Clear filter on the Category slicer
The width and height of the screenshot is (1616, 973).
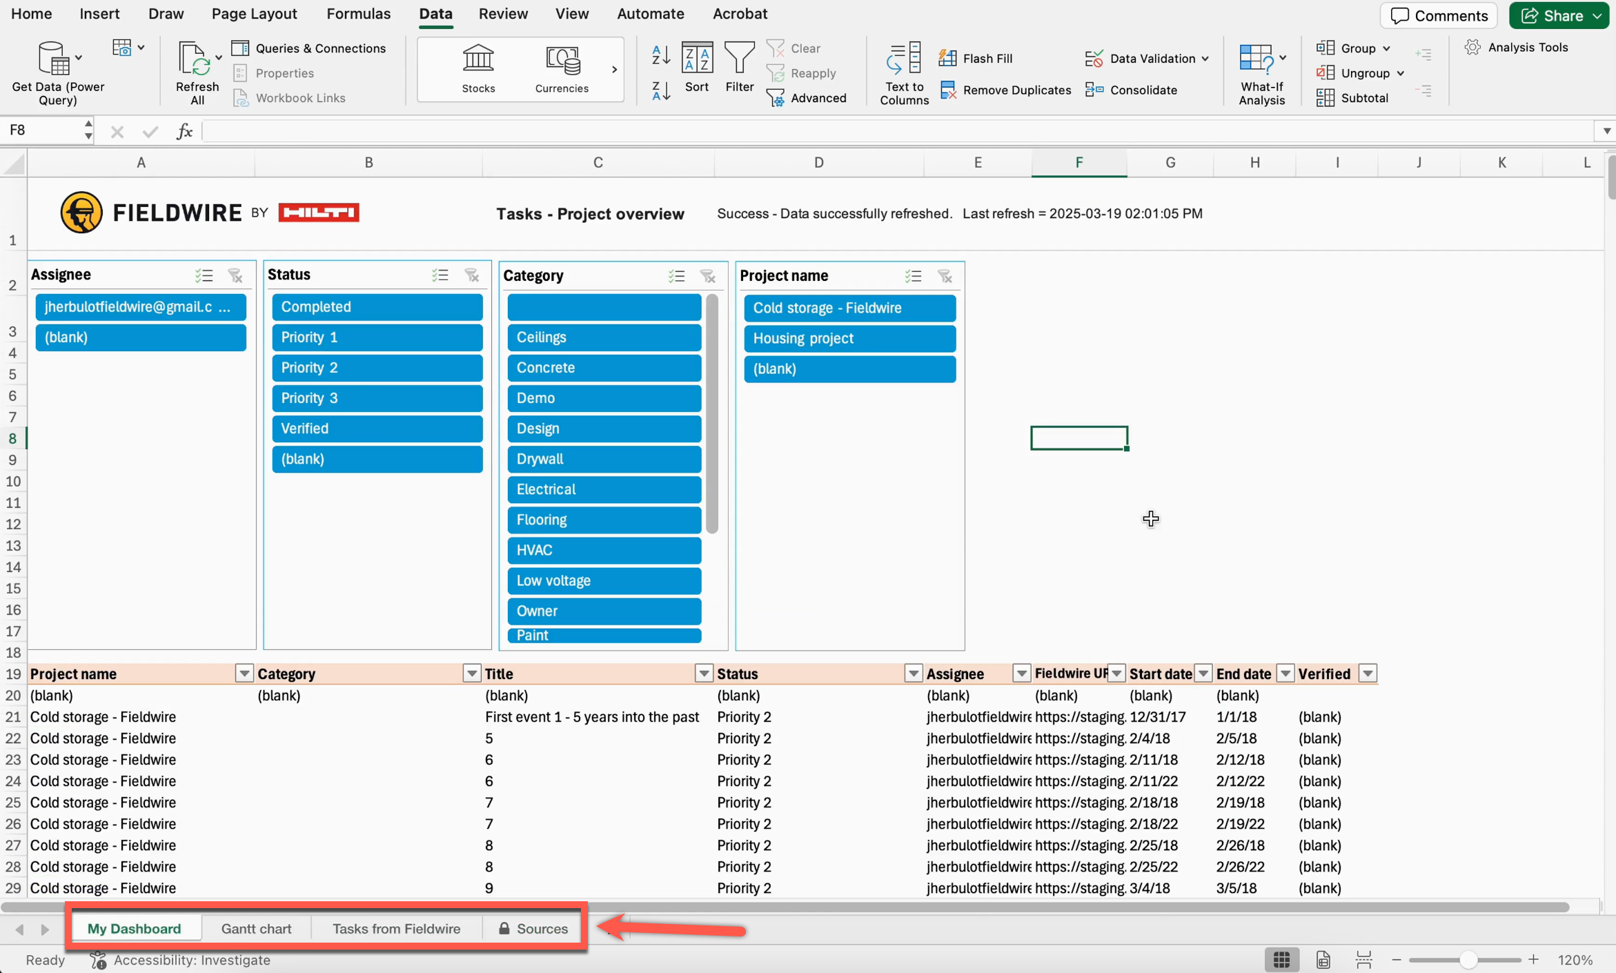(707, 276)
